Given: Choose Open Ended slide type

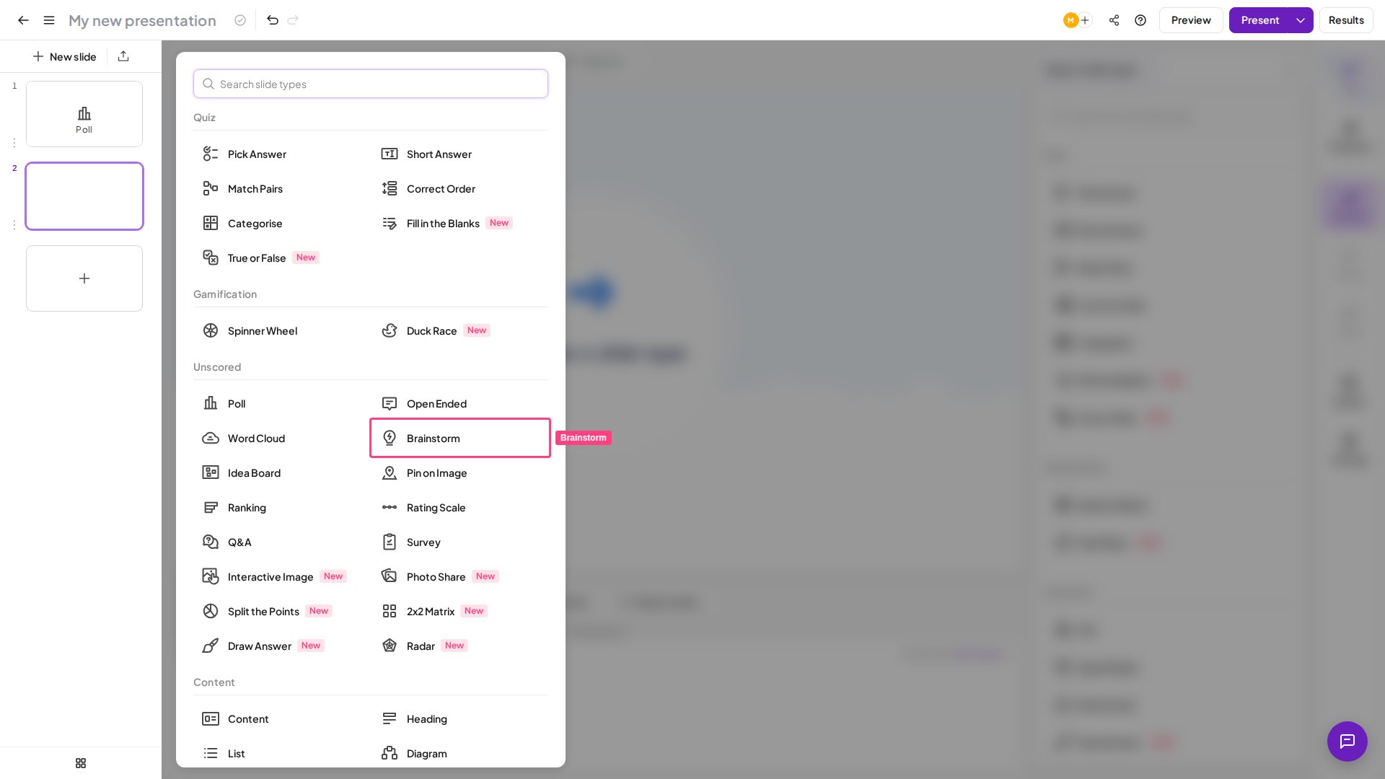Looking at the screenshot, I should pyautogui.click(x=460, y=404).
